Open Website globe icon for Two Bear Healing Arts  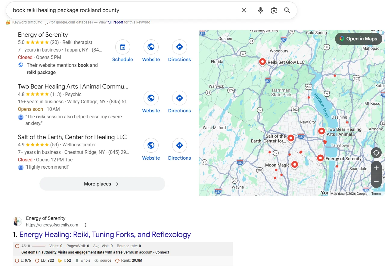[x=151, y=98]
